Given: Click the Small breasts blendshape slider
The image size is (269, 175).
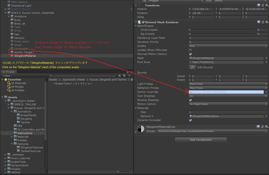Looking at the screenshot, I should point(222,30).
